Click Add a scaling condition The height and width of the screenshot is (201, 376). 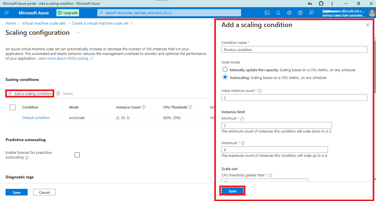click(x=30, y=94)
